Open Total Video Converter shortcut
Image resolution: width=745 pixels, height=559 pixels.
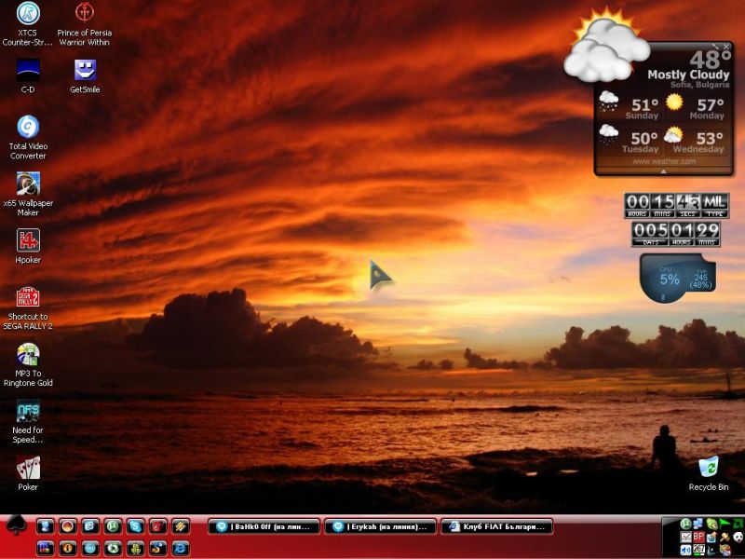[x=28, y=127]
